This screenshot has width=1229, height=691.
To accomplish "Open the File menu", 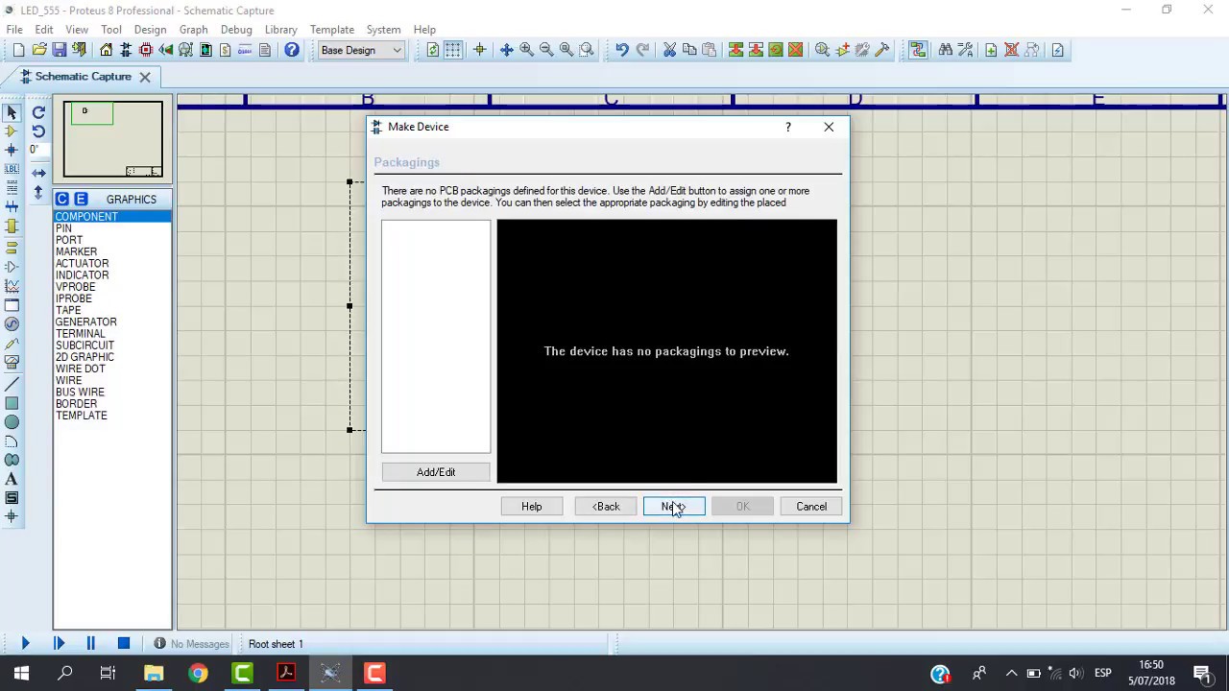I will point(14,30).
